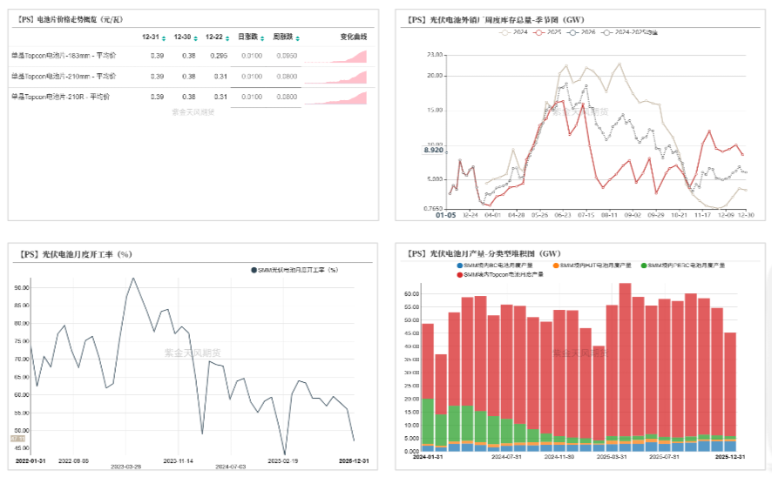Click the 2023-11-14 date on operating rate axis
The image size is (772, 477).
coord(179,460)
